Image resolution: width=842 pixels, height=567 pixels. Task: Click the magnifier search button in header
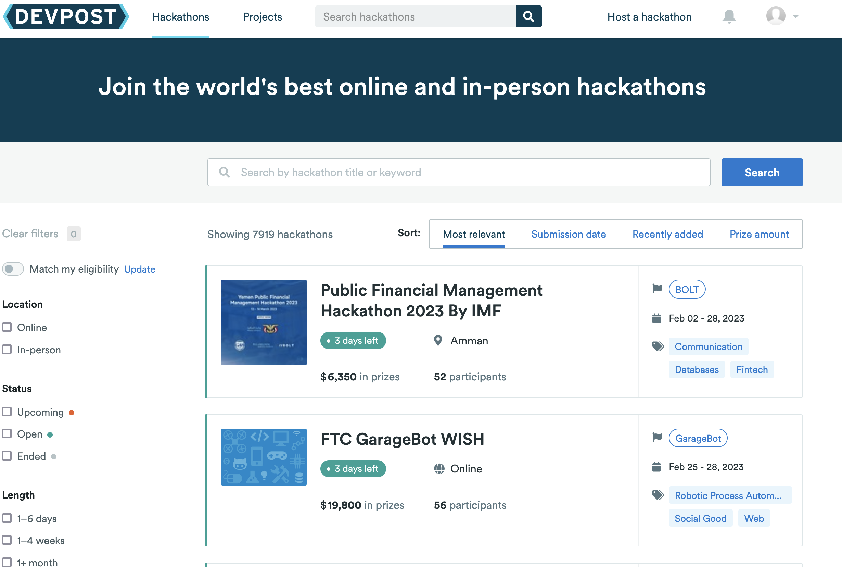point(528,17)
